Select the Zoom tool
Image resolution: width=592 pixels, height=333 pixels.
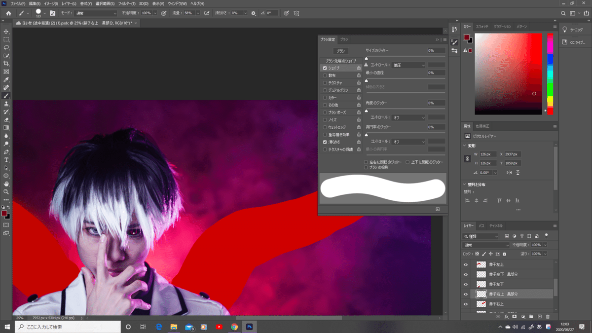point(6,191)
